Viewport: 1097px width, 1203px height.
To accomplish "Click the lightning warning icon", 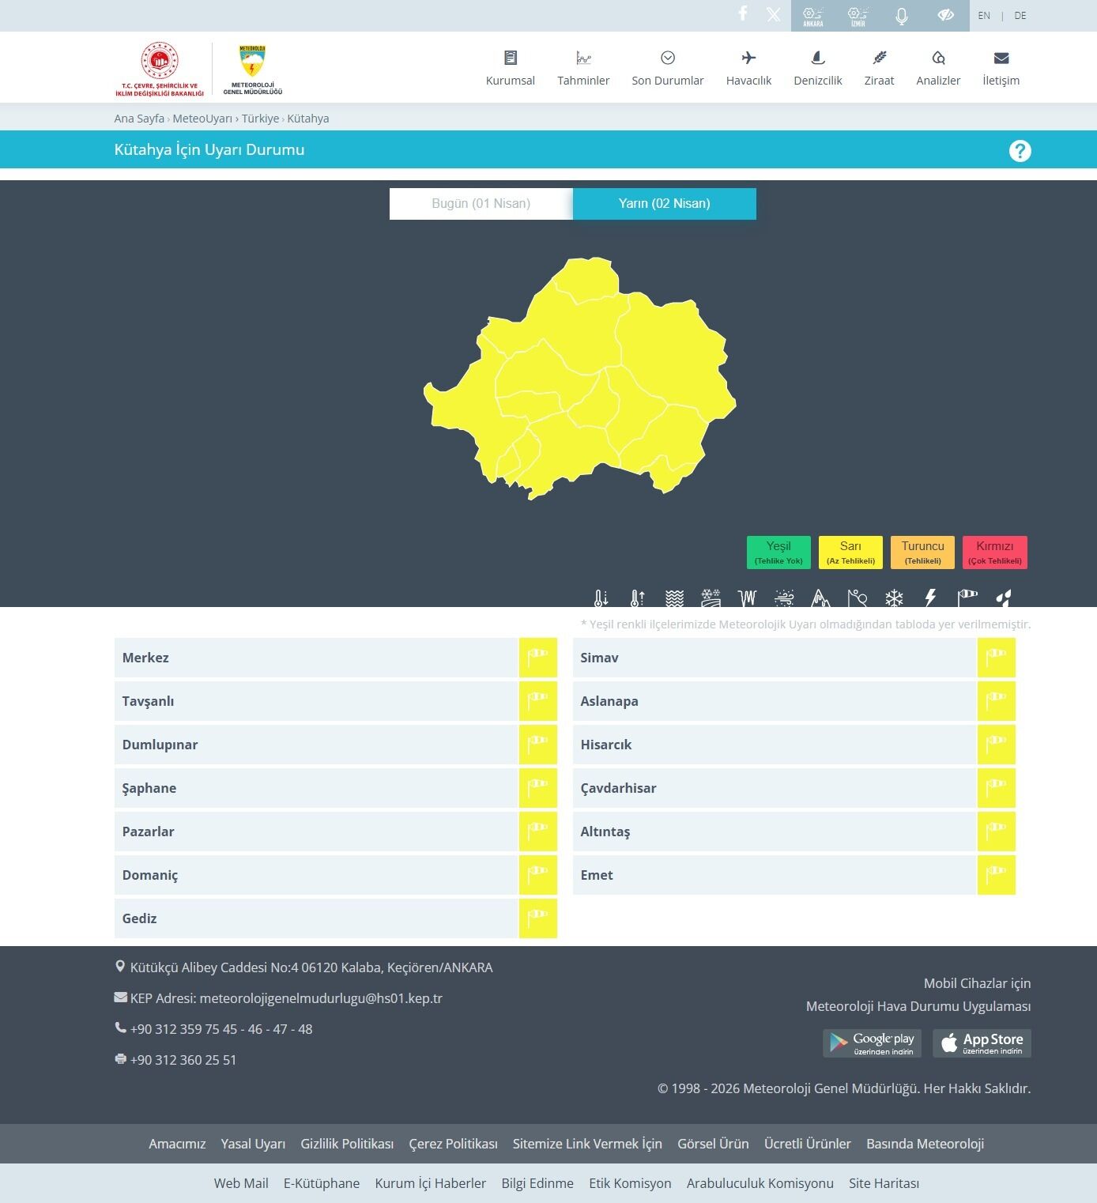I will (x=930, y=598).
